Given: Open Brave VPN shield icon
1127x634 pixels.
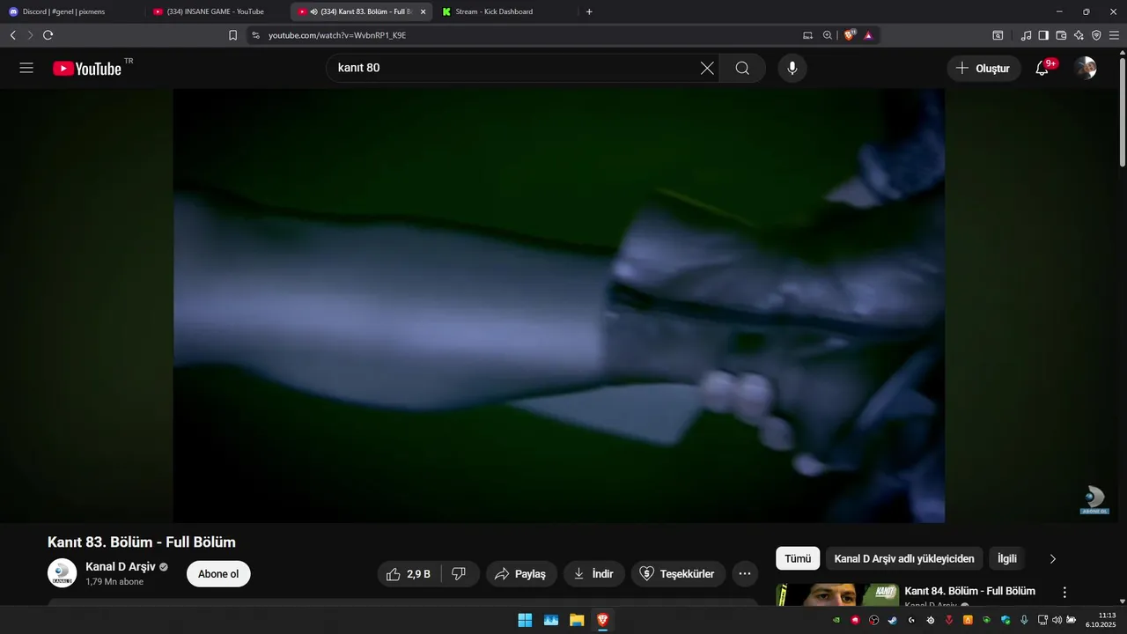Looking at the screenshot, I should click(x=1096, y=35).
